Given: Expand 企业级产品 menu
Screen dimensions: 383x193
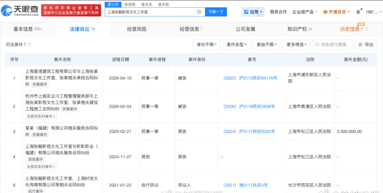Looking at the screenshot, I should coord(304,12).
